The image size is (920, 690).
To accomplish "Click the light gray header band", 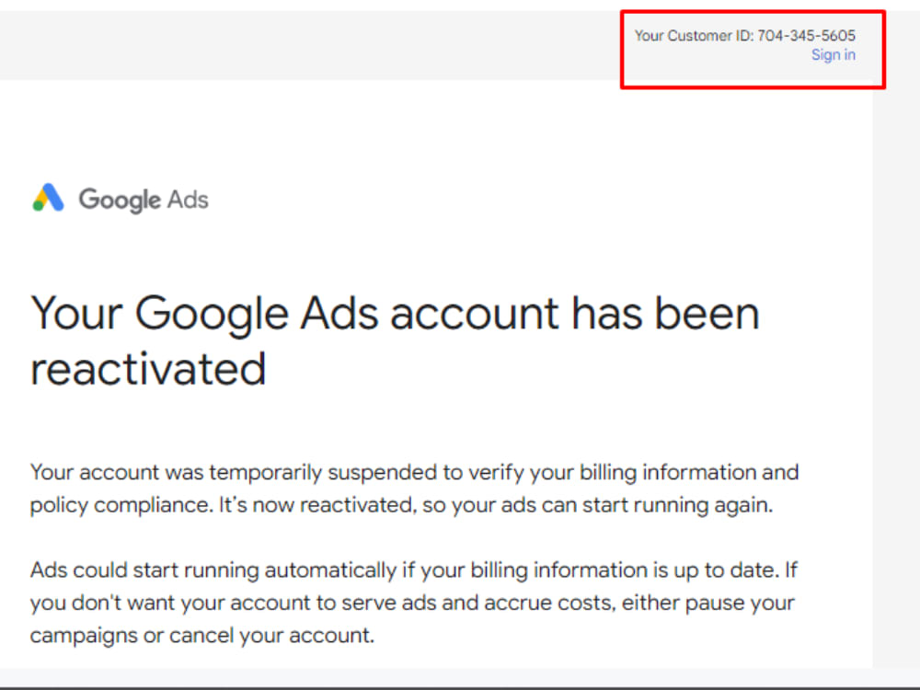I will (322, 46).
